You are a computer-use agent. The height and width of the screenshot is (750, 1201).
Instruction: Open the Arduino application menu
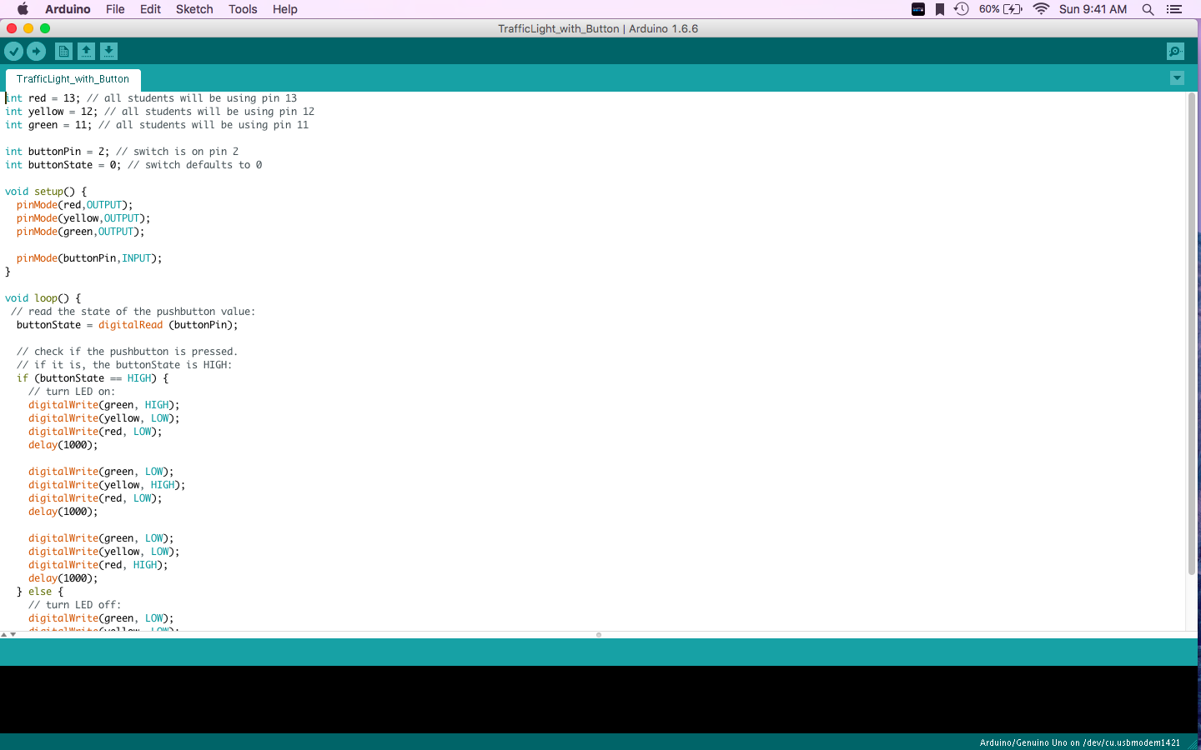[68, 9]
